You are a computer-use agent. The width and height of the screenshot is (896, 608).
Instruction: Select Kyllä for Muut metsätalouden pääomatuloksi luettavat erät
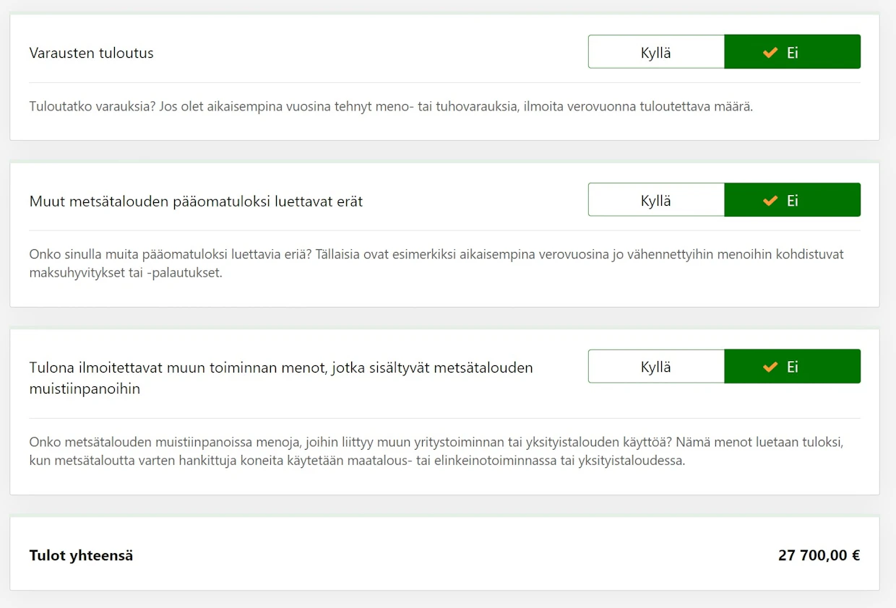coord(656,200)
